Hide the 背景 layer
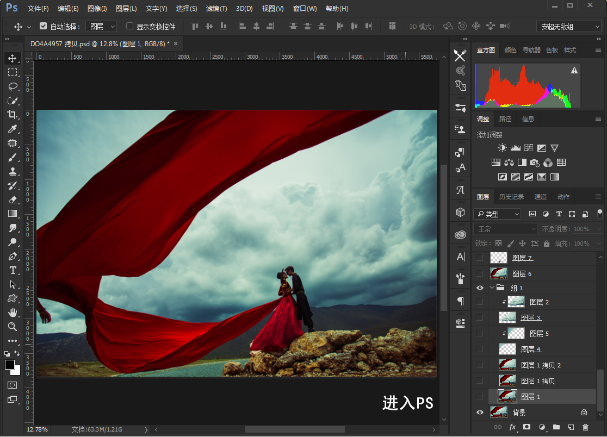 tap(480, 412)
